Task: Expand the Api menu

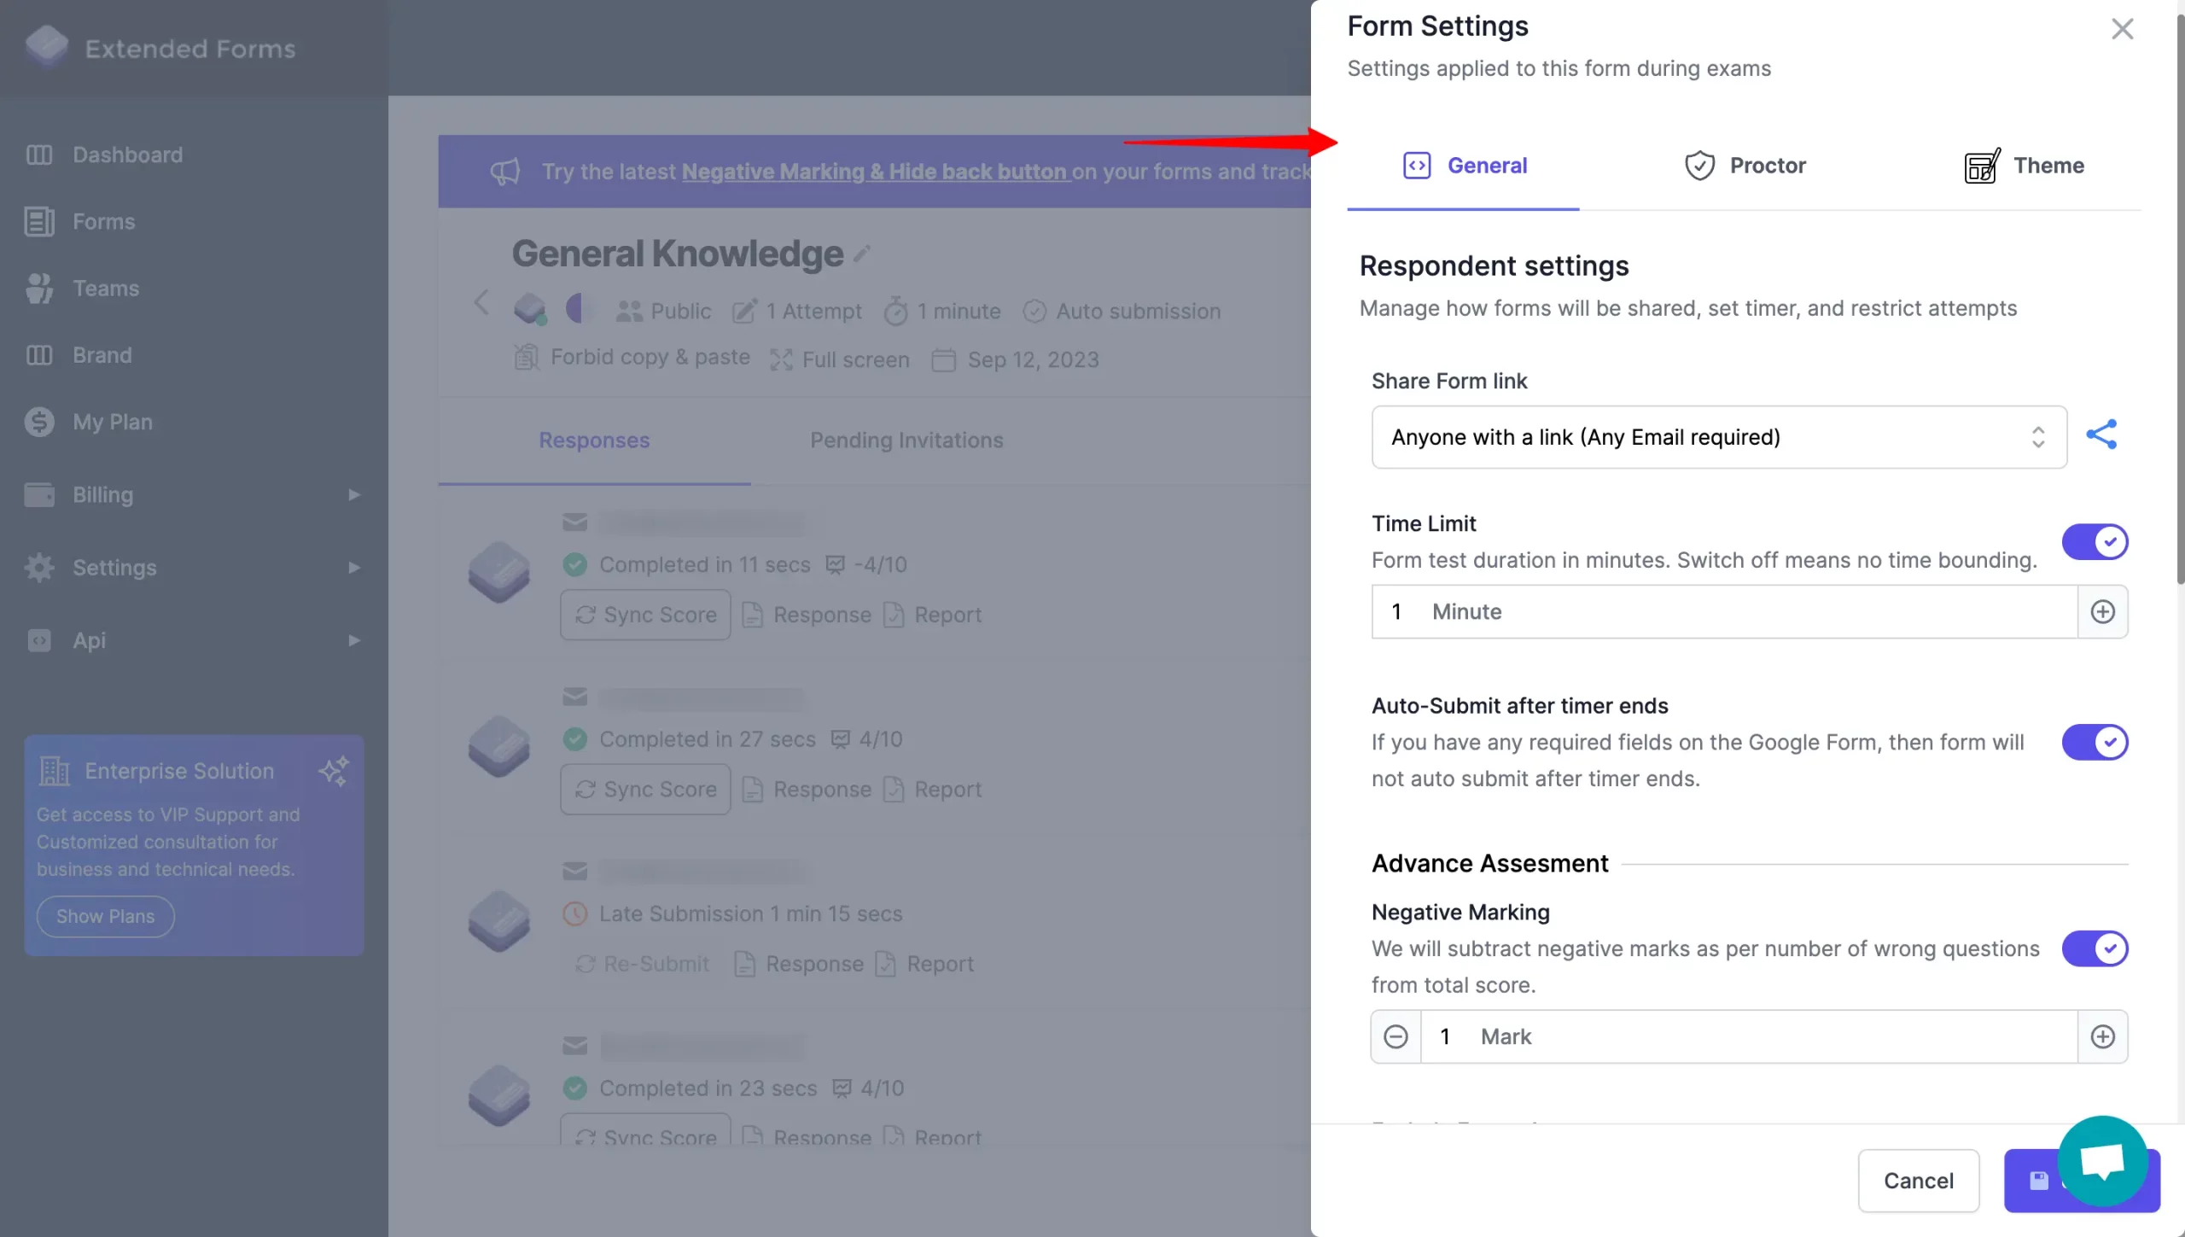Action: [x=89, y=640]
